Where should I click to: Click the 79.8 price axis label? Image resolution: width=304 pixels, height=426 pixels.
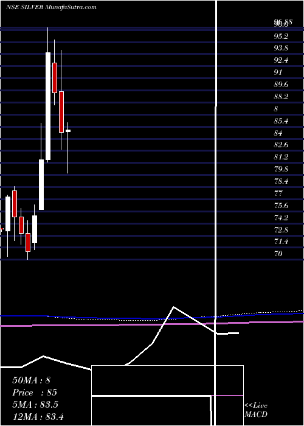click(x=281, y=169)
